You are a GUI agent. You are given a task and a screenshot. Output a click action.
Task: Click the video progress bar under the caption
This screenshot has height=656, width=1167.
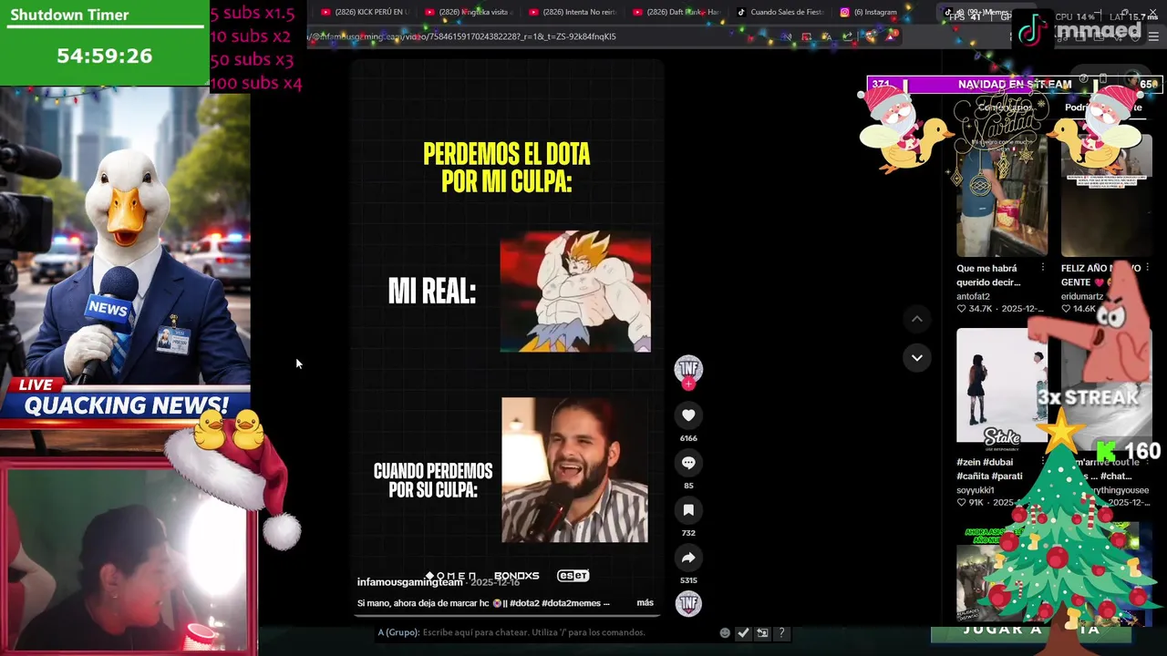[507, 617]
